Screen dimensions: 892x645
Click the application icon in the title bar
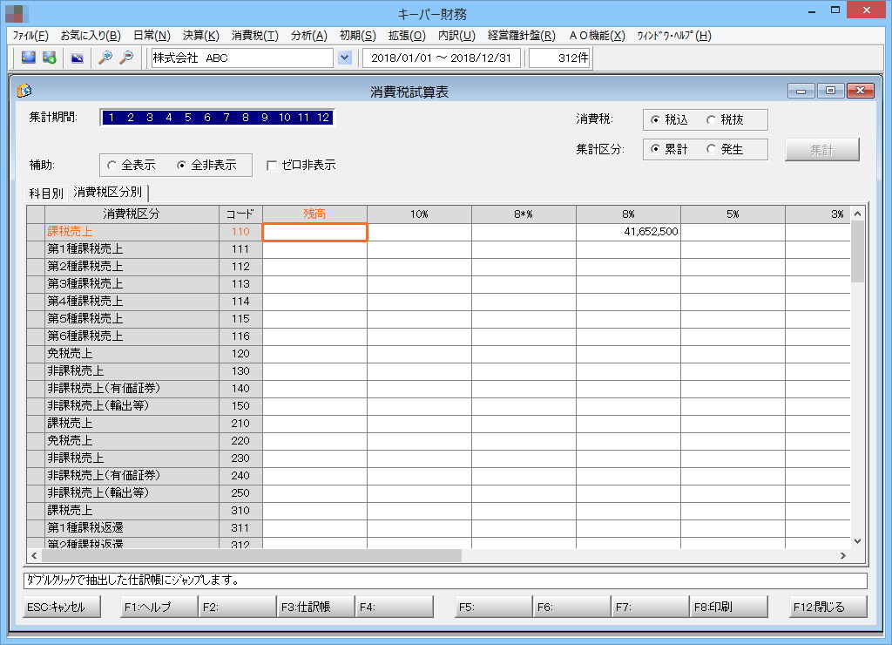click(x=17, y=13)
